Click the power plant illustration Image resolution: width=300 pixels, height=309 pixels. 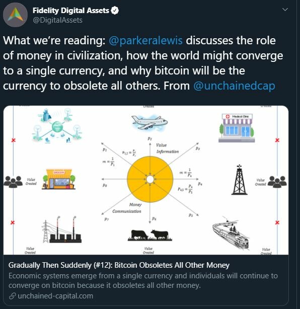(62, 229)
